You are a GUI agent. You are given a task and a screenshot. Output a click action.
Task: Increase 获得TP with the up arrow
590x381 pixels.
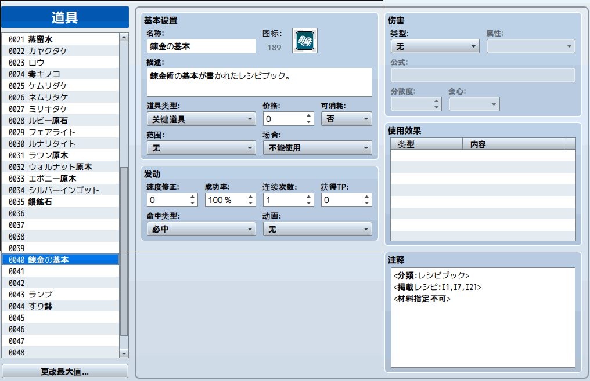[366, 197]
